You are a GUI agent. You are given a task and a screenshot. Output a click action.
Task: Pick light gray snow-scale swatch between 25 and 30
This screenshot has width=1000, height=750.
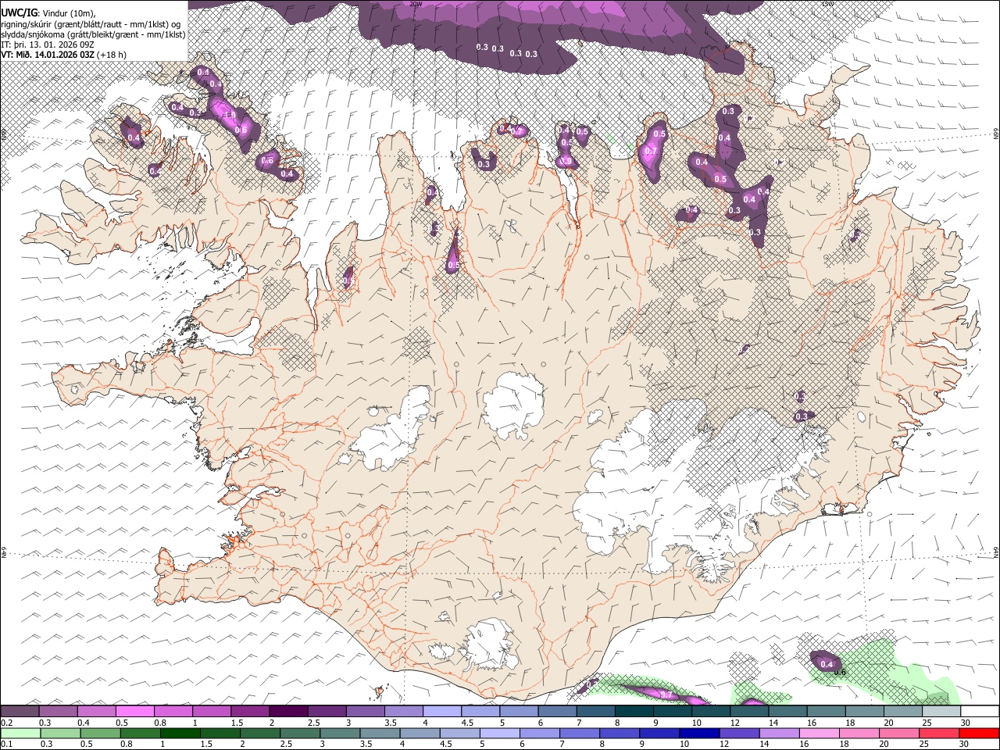click(x=940, y=711)
